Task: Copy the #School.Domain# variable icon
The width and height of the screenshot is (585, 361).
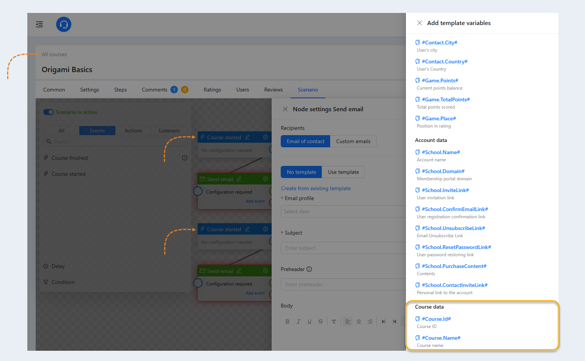Action: coord(417,171)
